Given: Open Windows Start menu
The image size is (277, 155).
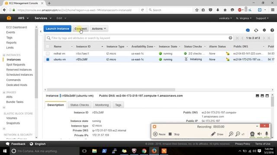Looking at the screenshot, I should (5, 151).
